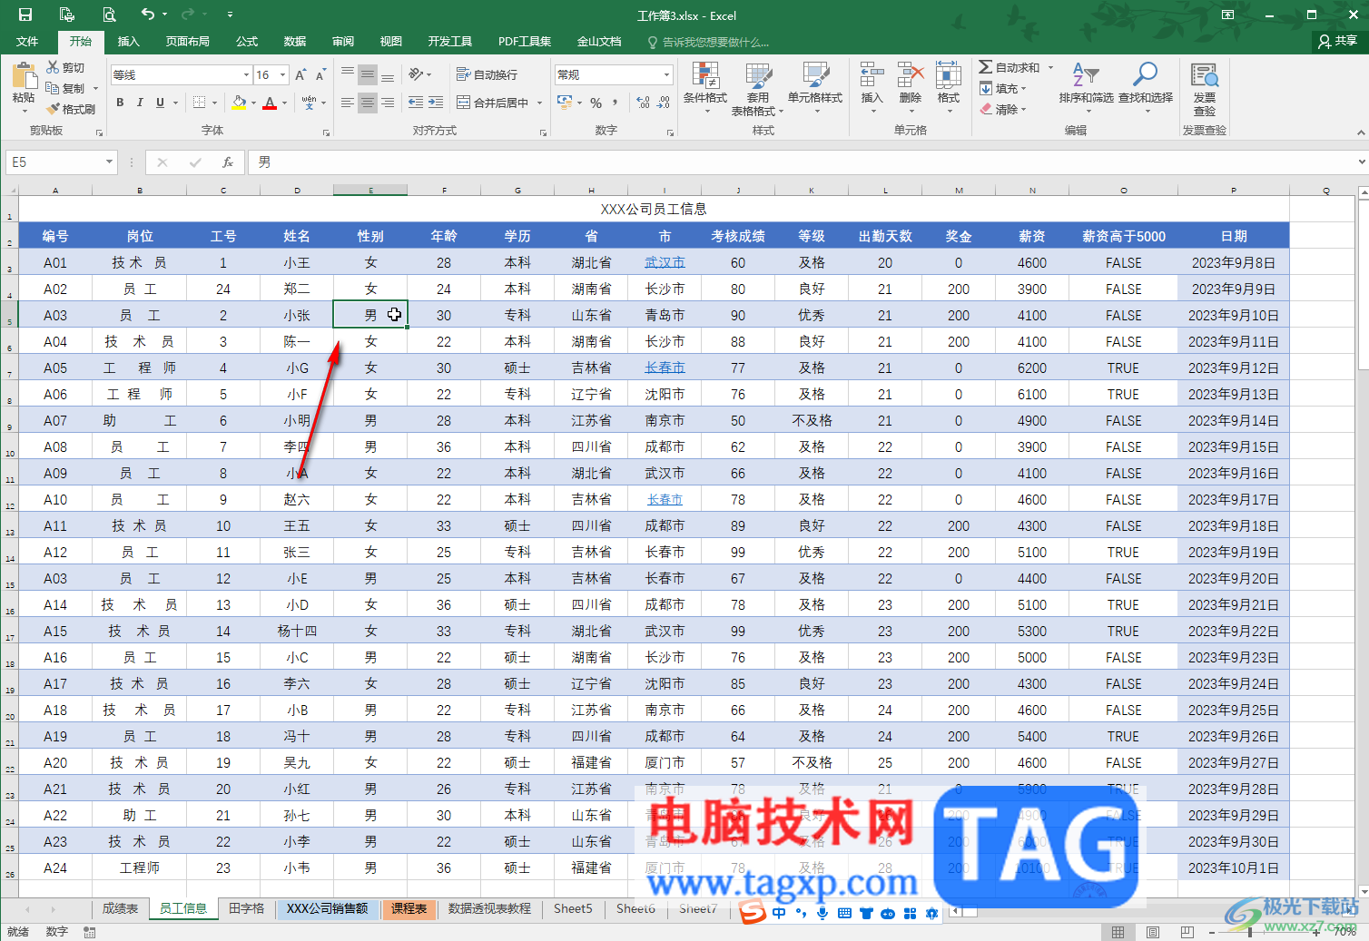
Task: Switch to sheet tab 成绩表
Action: click(x=120, y=908)
